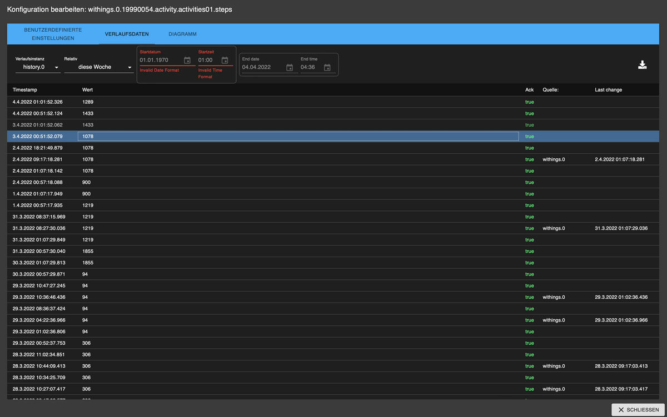Switch to the Benutzerdefinierte Einstellungen tab
The height and width of the screenshot is (417, 667).
pos(53,34)
